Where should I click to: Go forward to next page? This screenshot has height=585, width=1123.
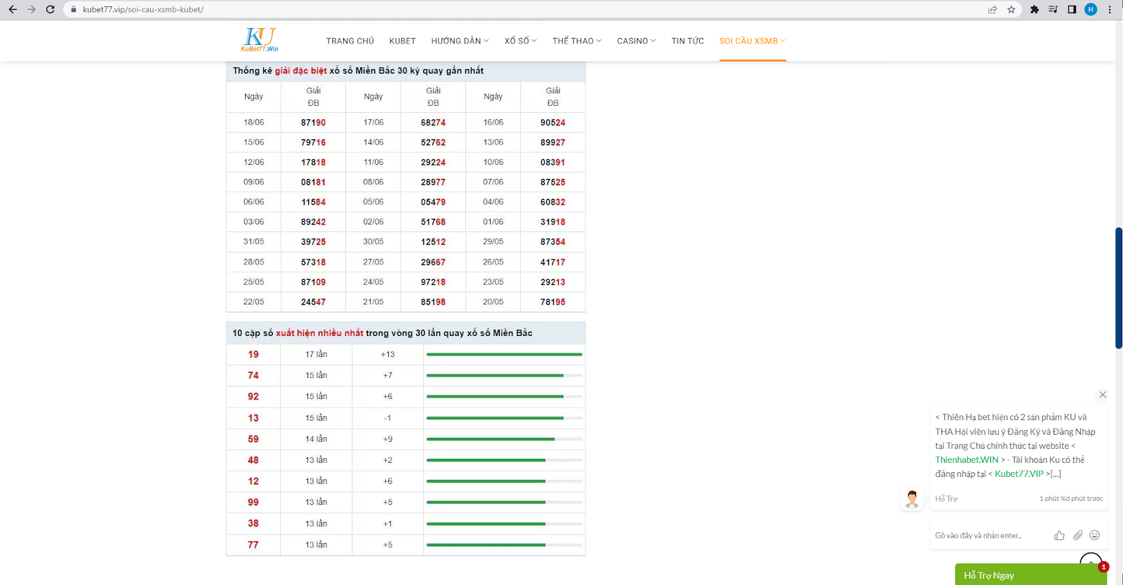point(31,10)
